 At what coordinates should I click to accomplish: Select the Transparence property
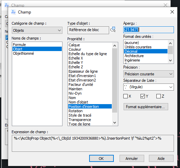90,120
